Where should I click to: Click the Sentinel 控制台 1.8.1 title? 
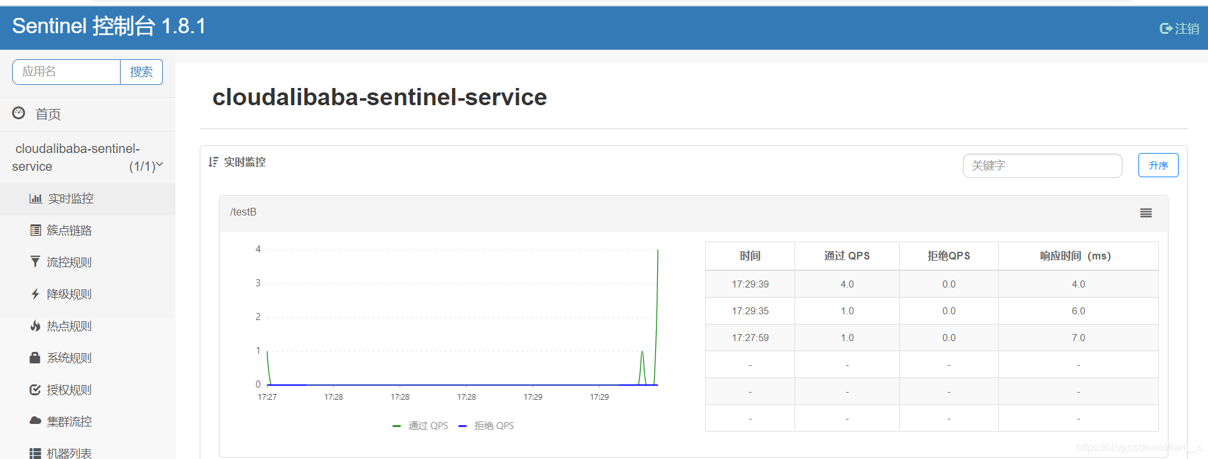pyautogui.click(x=109, y=26)
